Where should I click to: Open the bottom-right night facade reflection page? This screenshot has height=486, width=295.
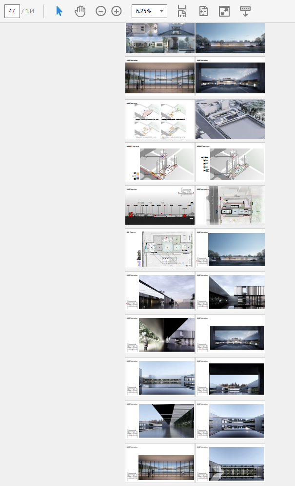(x=230, y=463)
